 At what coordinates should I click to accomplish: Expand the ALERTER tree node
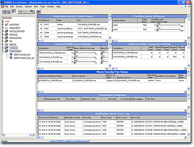coord(3,25)
